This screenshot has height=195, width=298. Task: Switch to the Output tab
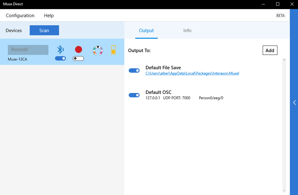(x=146, y=30)
